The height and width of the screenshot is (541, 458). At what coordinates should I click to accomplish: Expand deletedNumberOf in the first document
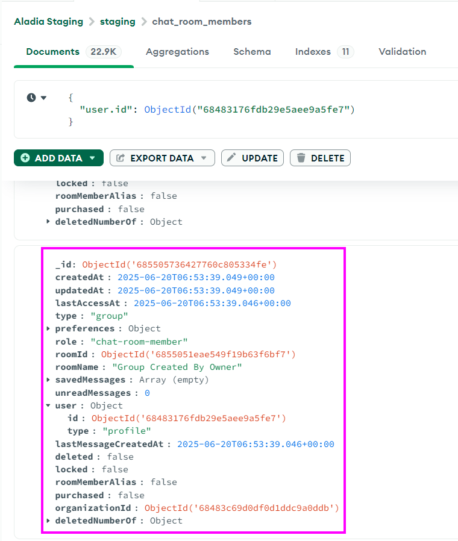coord(48,222)
